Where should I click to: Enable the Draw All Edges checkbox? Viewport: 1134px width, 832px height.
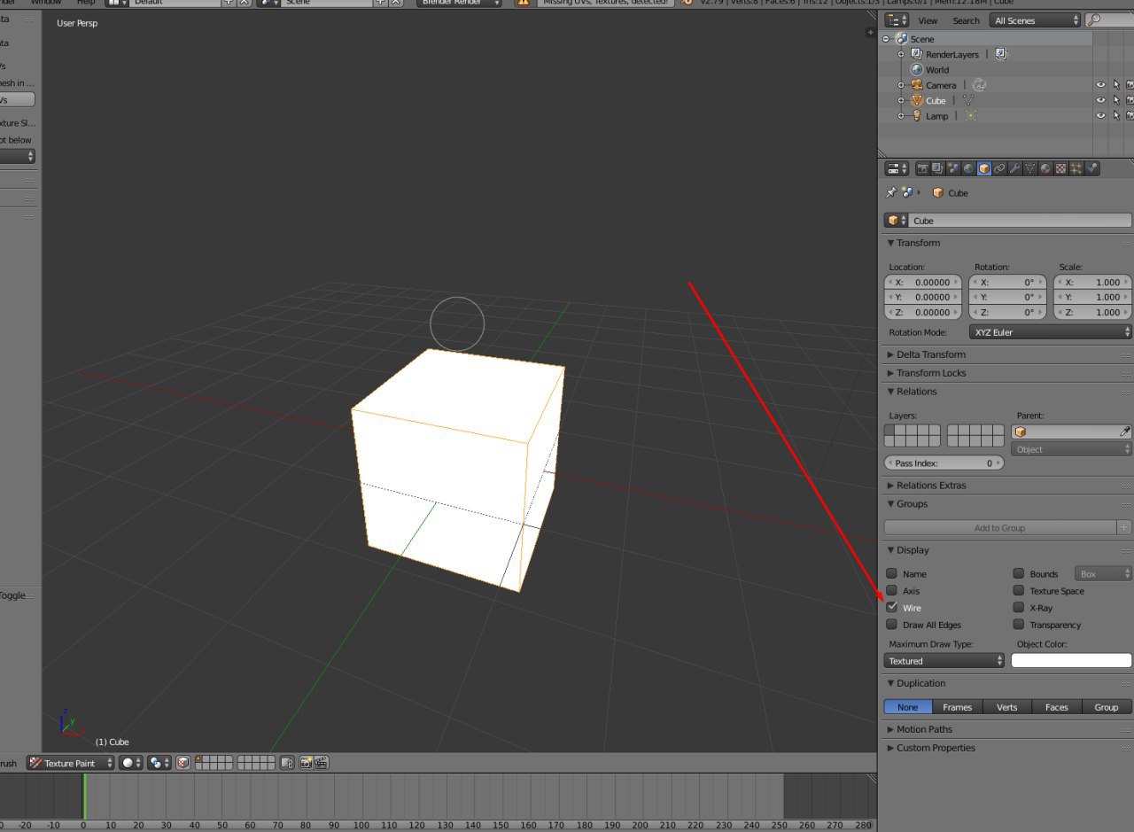point(892,625)
